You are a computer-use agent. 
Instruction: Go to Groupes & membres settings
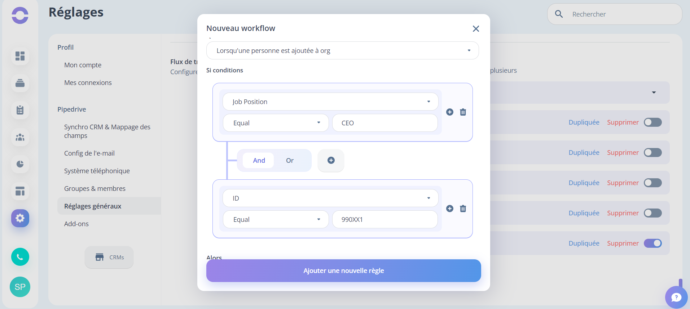pos(95,188)
